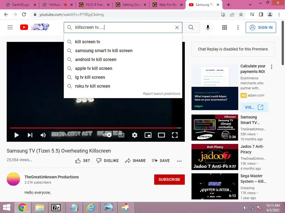Screen dimensions: 285x213
Task: Open more actions ellipsis below video
Action: [x=179, y=161]
